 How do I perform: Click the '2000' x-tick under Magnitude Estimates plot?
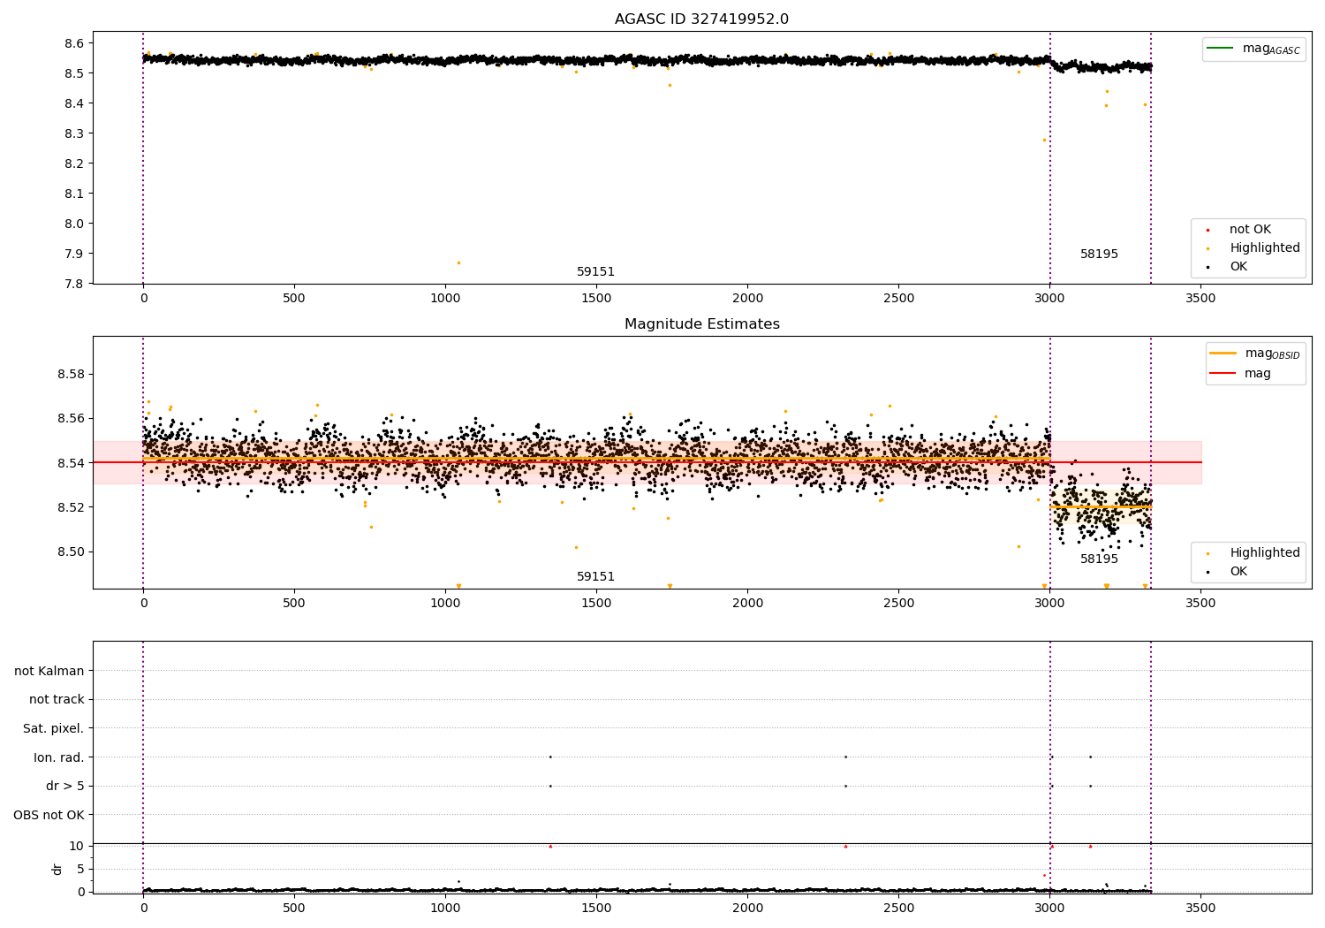(x=747, y=604)
